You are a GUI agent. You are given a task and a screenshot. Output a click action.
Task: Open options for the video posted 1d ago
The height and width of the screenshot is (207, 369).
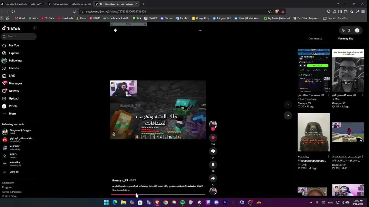pos(362,95)
